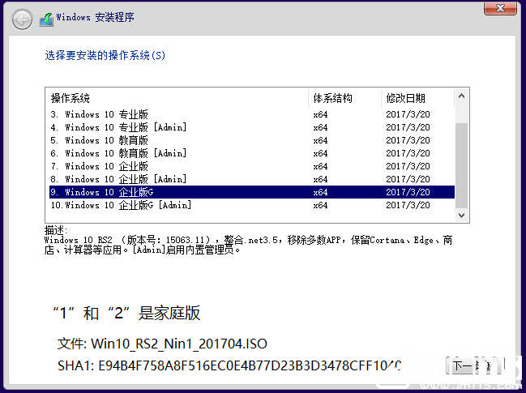Click the 下一步 next button
Viewport: 526px width, 393px height.
475,365
